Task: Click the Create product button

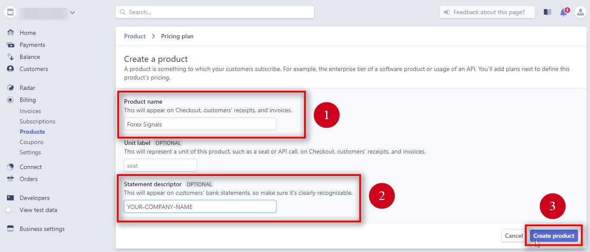Action: 553,236
